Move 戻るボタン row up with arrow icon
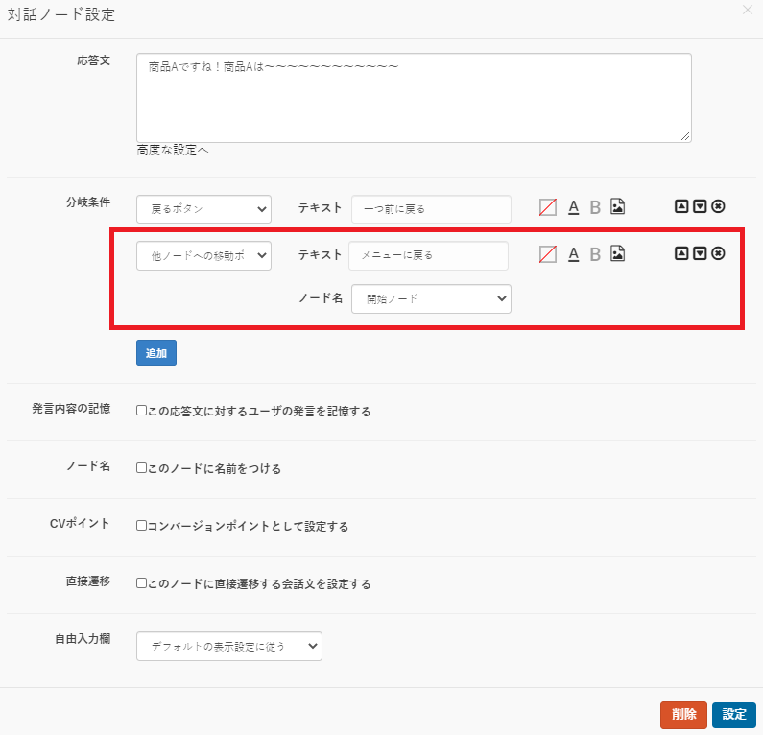 coord(681,206)
